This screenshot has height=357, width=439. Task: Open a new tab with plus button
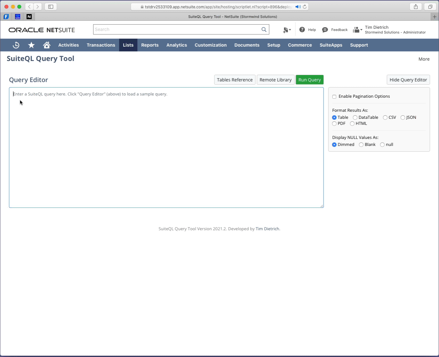pyautogui.click(x=435, y=17)
